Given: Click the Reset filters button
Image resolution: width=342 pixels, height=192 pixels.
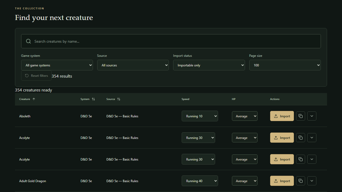Looking at the screenshot, I should pos(36,76).
